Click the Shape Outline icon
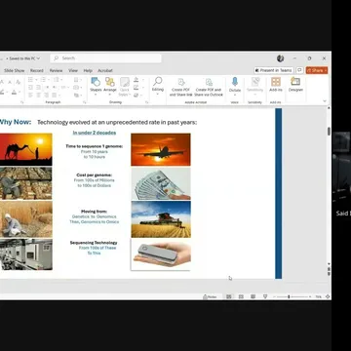The image size is (351, 351). click(x=136, y=88)
